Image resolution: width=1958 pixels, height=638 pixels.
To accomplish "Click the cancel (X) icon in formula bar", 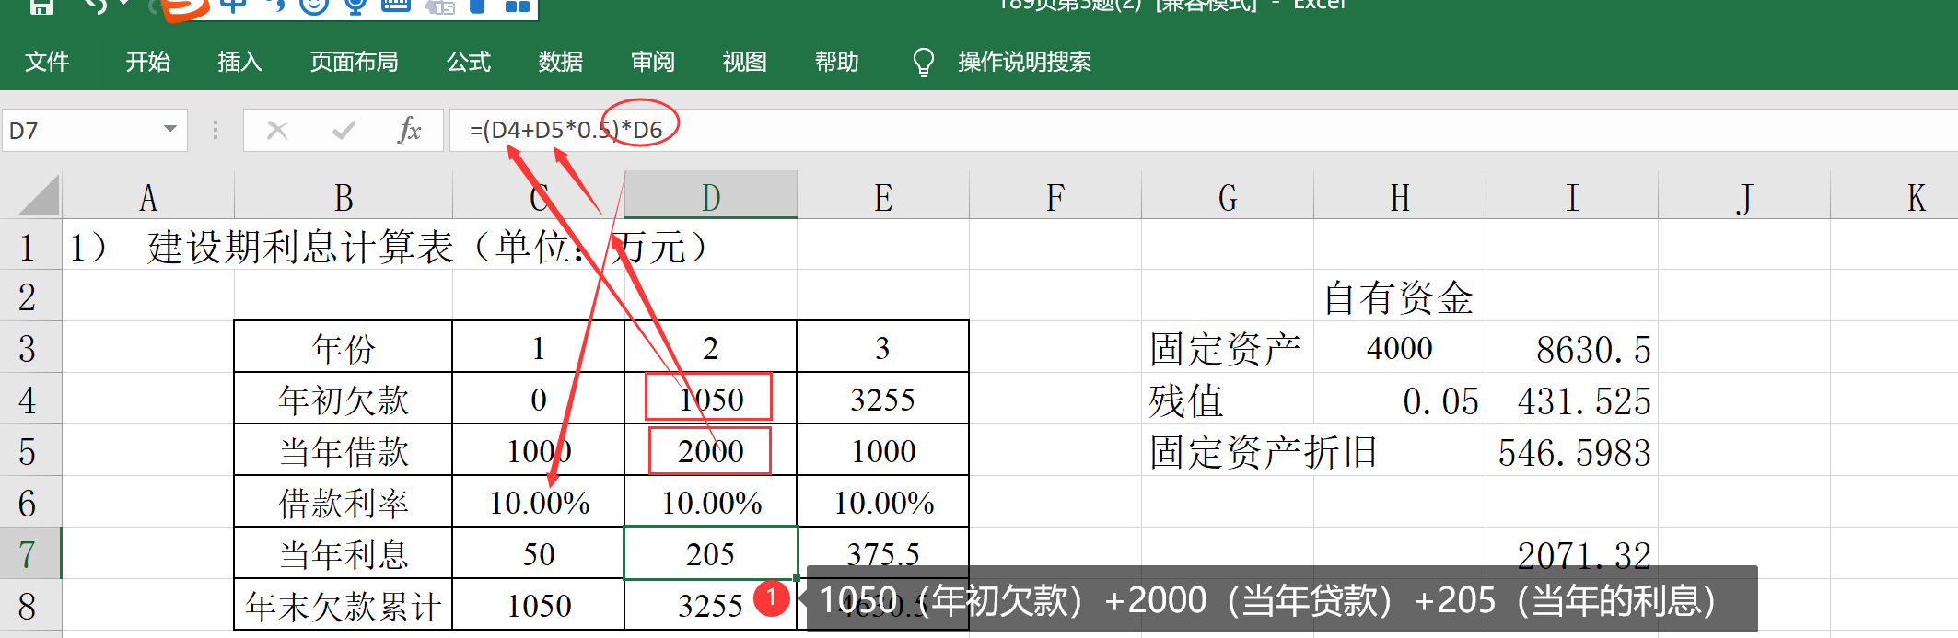I will click(276, 131).
